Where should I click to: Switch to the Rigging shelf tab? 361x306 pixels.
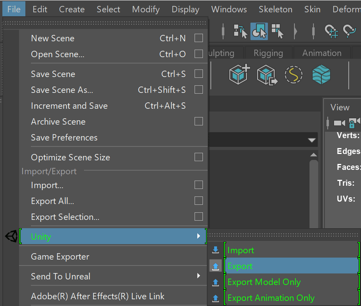pos(268,53)
